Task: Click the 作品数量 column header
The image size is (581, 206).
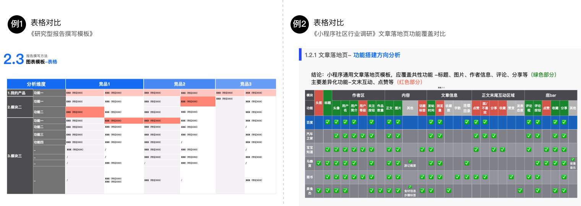Action: pyautogui.click(x=380, y=108)
